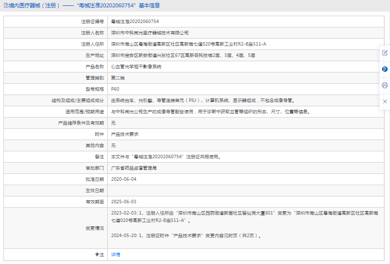Click the 产品储存条件及有效期 label
The height and width of the screenshot is (264, 390).
(81, 123)
